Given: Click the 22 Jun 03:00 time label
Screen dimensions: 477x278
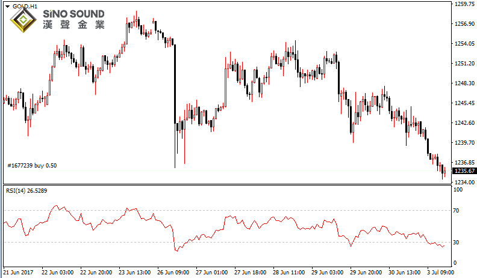Looking at the screenshot, I should click(57, 272).
